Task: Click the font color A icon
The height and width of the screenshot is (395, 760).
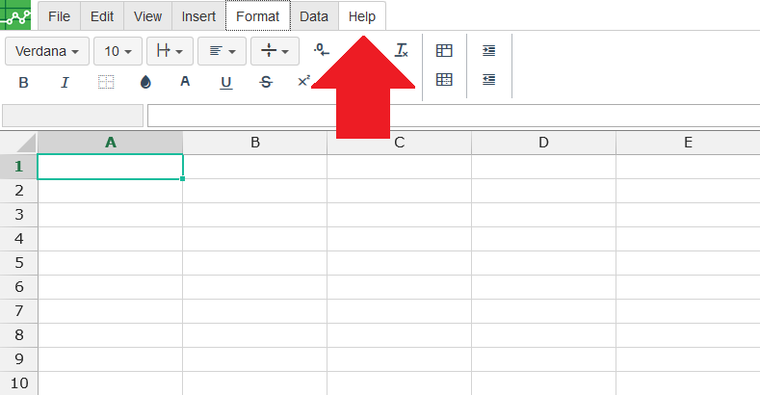Action: [x=186, y=83]
